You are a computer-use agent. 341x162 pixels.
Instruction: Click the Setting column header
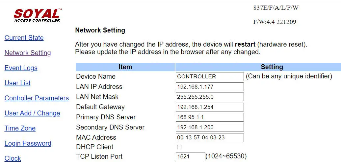click(x=272, y=67)
